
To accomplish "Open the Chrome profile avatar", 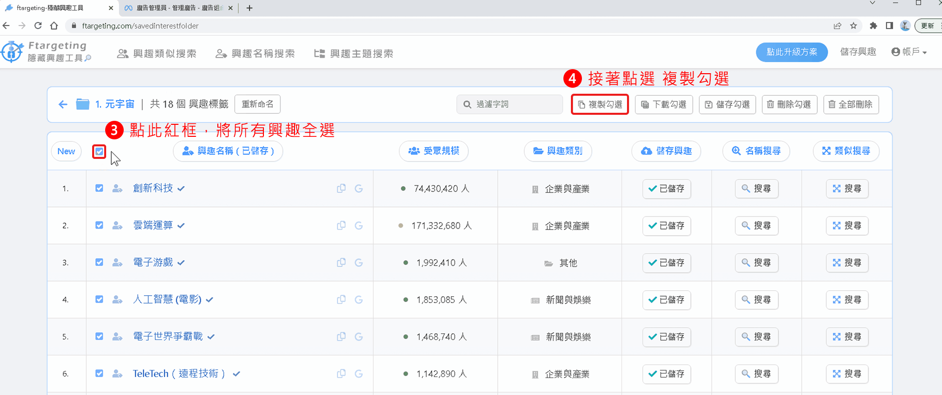I will [905, 26].
